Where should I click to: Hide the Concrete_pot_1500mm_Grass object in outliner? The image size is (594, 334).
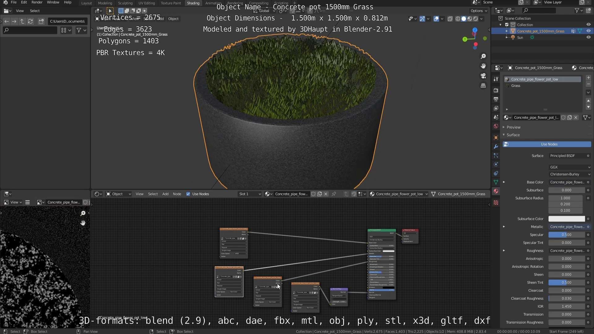coord(588,31)
